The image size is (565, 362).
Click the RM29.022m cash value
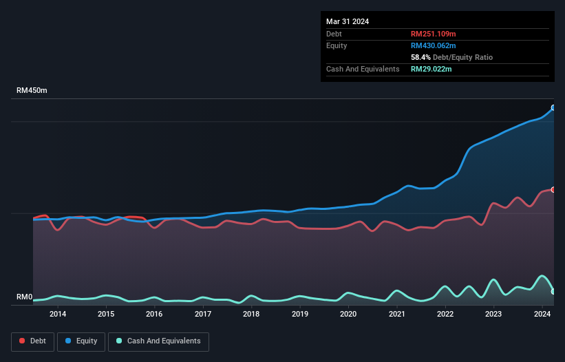pos(431,69)
